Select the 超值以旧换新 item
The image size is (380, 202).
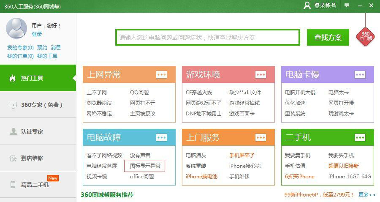tap(343, 166)
